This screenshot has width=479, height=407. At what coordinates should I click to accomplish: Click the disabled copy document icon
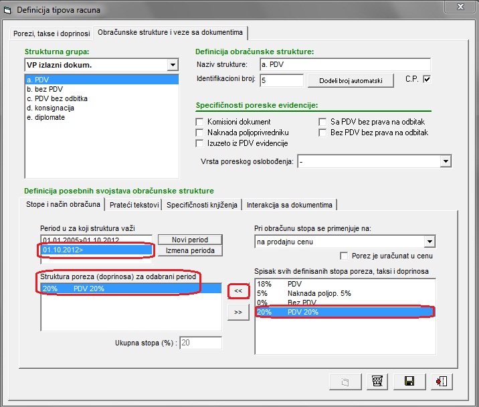point(345,382)
